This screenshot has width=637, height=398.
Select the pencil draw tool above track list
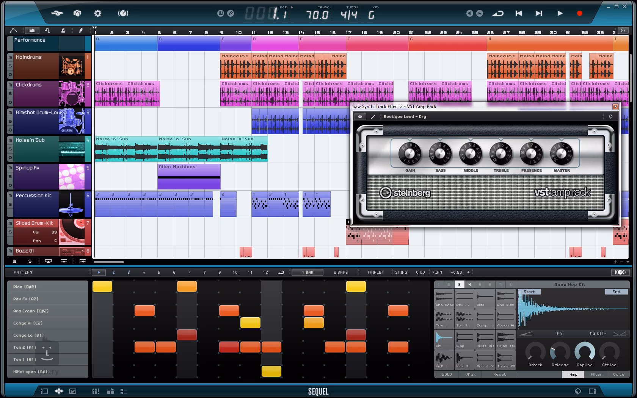point(81,30)
